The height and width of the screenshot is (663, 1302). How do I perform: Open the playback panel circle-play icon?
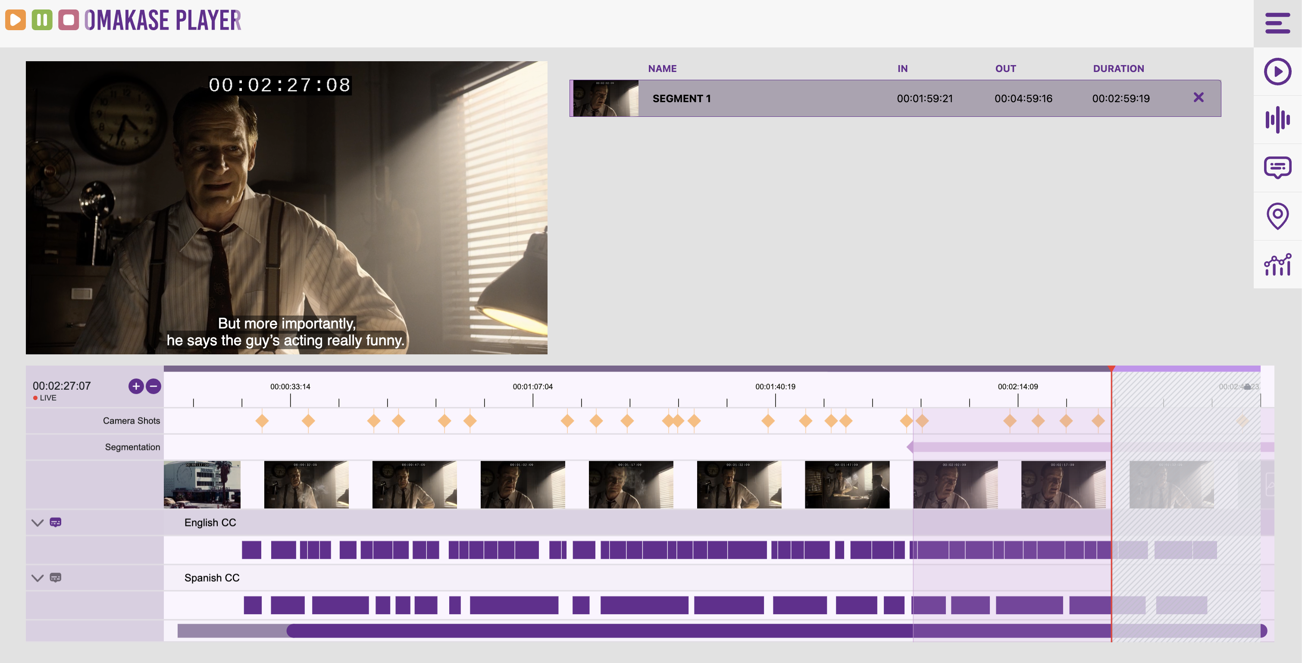click(x=1277, y=72)
